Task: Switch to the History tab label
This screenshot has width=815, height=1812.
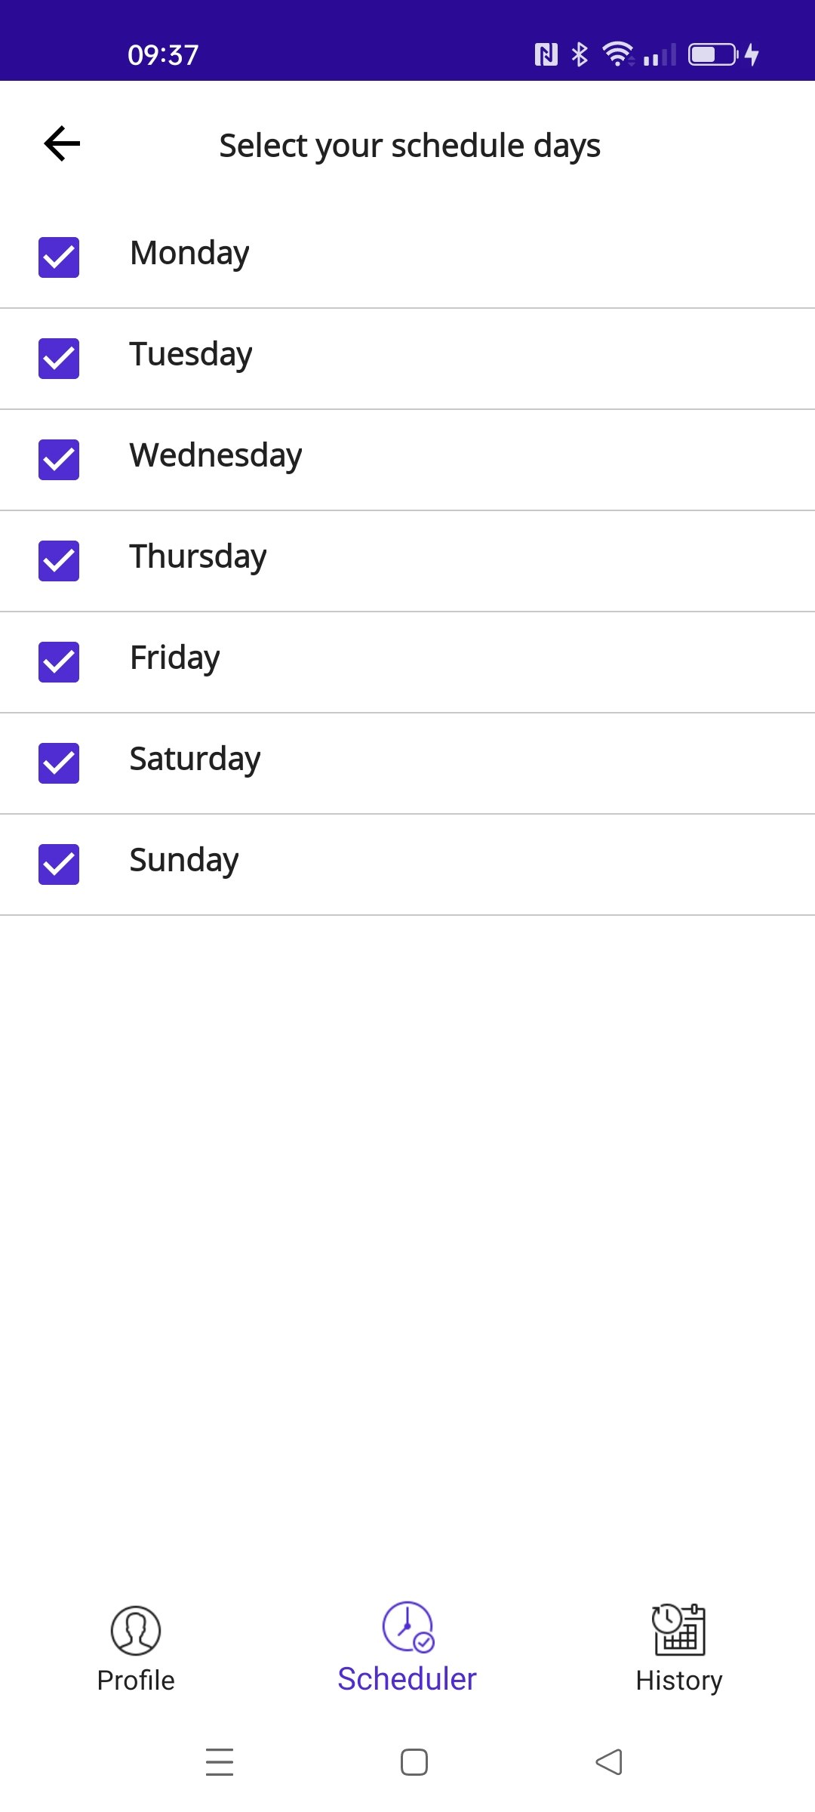Action: point(679,1681)
